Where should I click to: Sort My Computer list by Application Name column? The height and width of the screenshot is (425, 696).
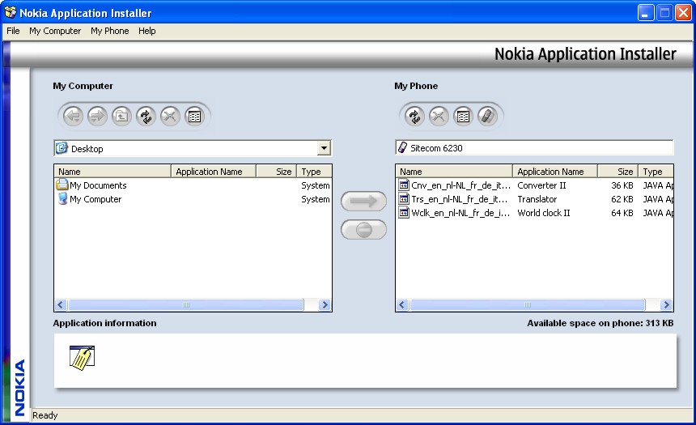pyautogui.click(x=214, y=172)
